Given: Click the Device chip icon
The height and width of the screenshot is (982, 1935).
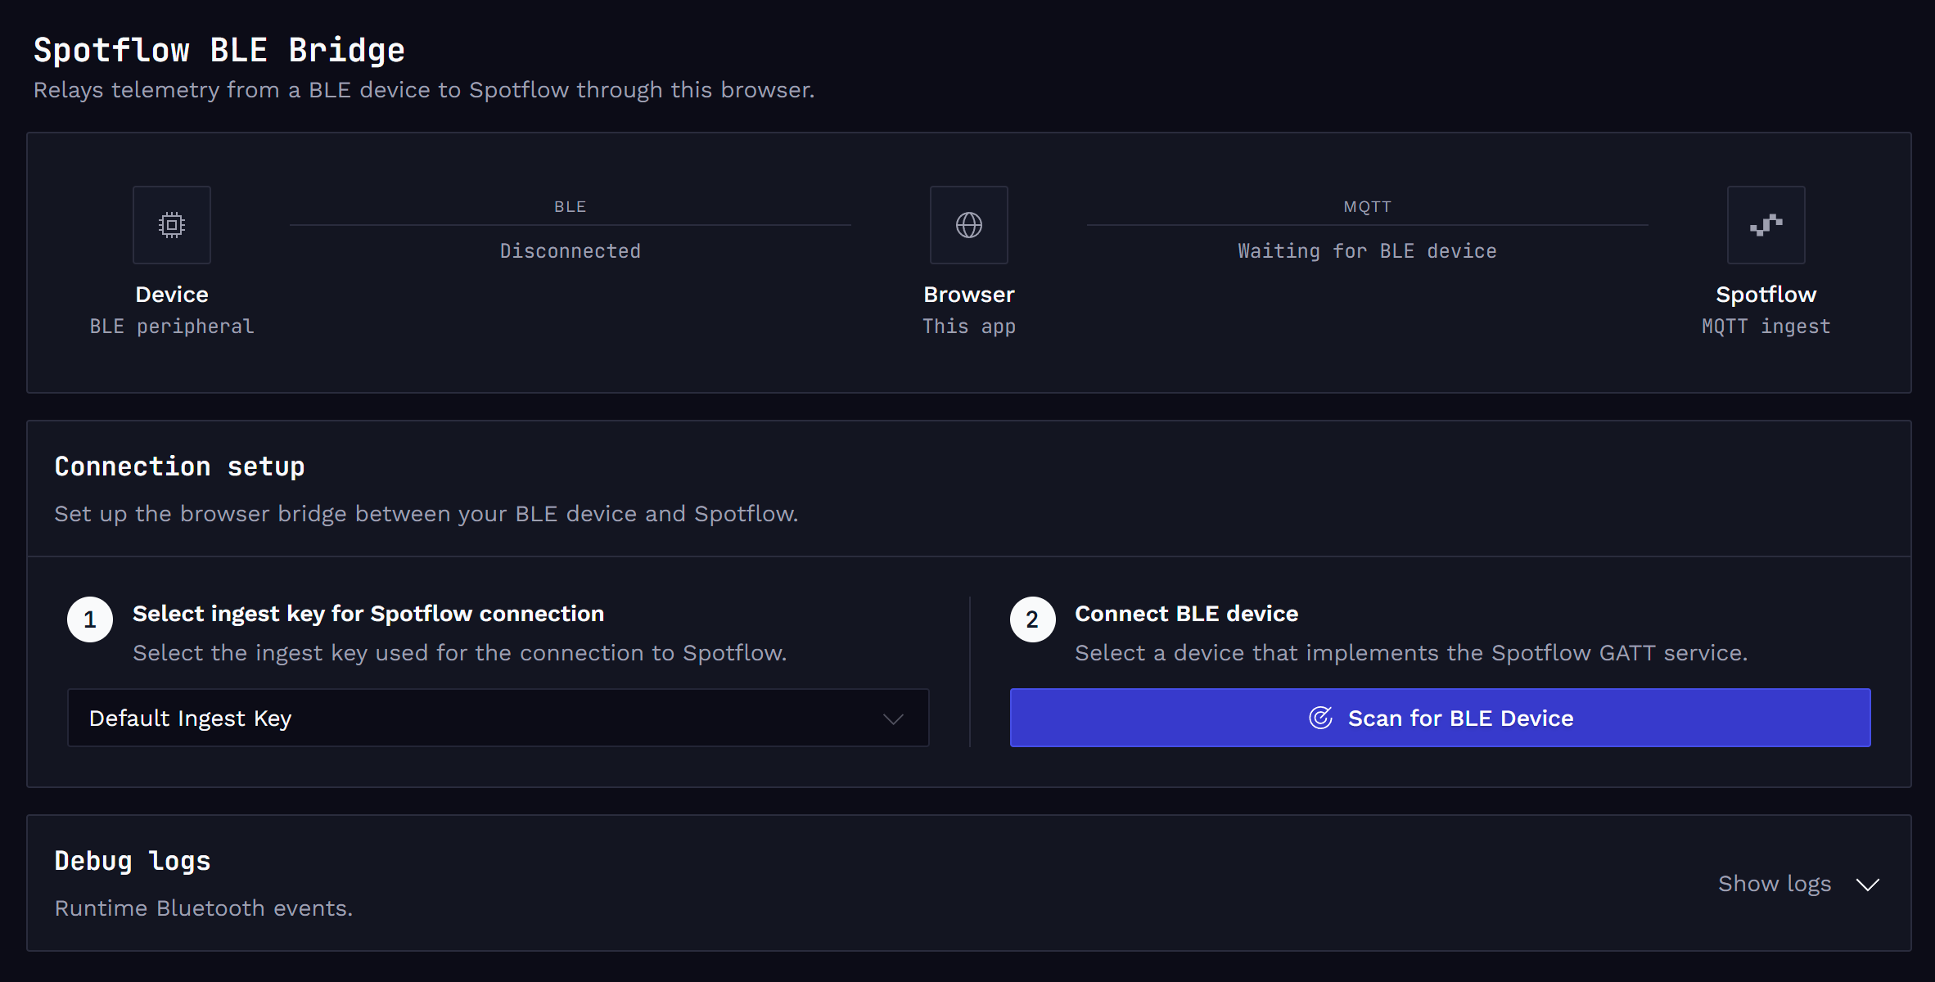Looking at the screenshot, I should point(172,225).
